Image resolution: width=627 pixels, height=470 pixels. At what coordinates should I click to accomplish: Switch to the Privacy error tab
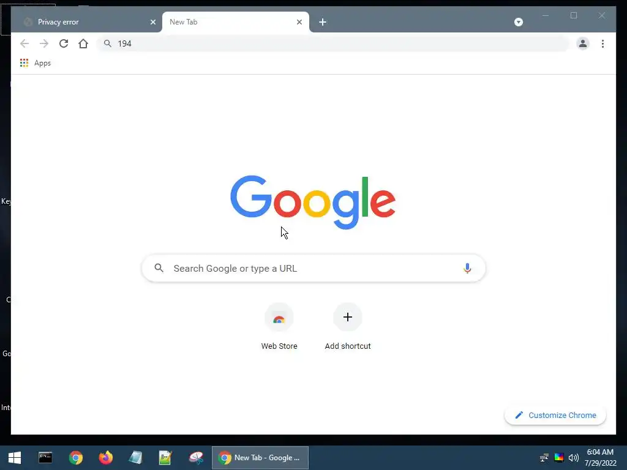[86, 22]
